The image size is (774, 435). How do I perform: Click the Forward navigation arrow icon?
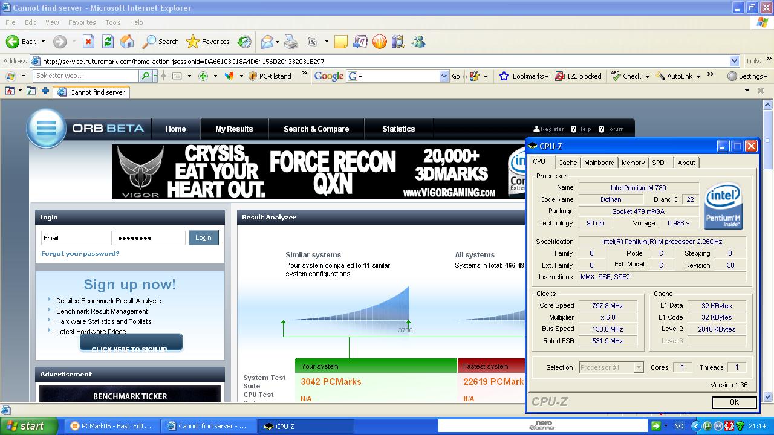coord(59,42)
